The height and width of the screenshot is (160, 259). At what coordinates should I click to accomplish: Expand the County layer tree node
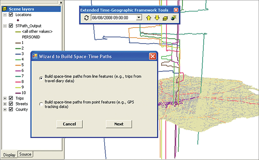click(5, 109)
